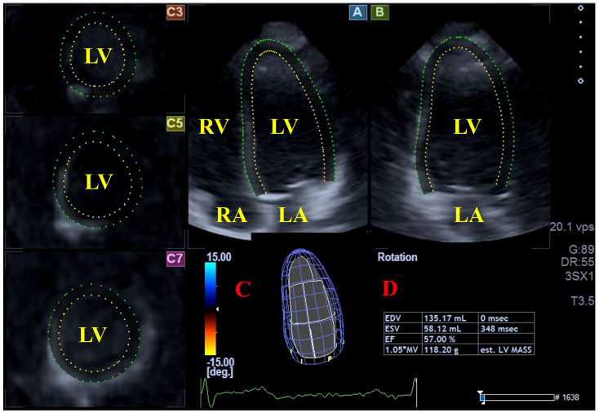599x413 pixels.
Task: Click the white zero pointer on color scale
Action: coord(217,309)
